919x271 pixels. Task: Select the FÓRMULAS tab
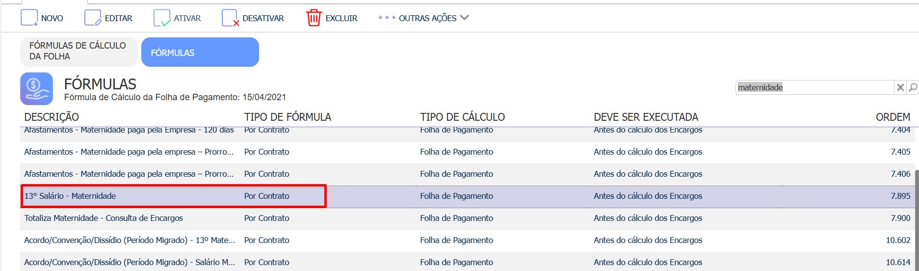click(x=200, y=52)
